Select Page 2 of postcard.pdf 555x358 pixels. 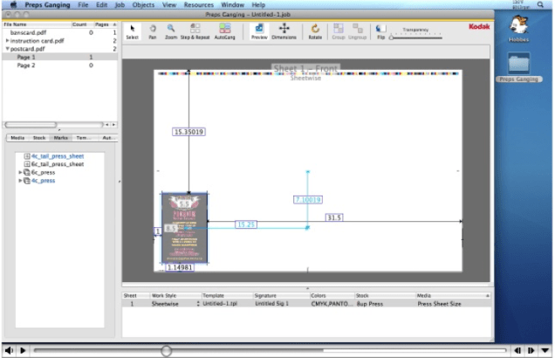[x=26, y=65]
